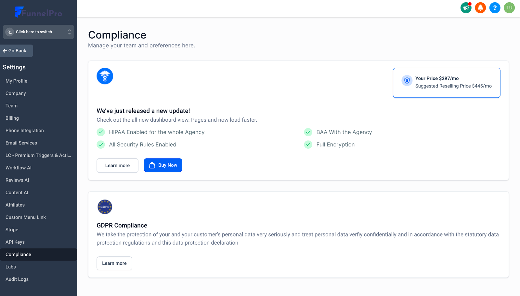Click the GDPR badge icon
This screenshot has height=296, width=520.
(105, 207)
